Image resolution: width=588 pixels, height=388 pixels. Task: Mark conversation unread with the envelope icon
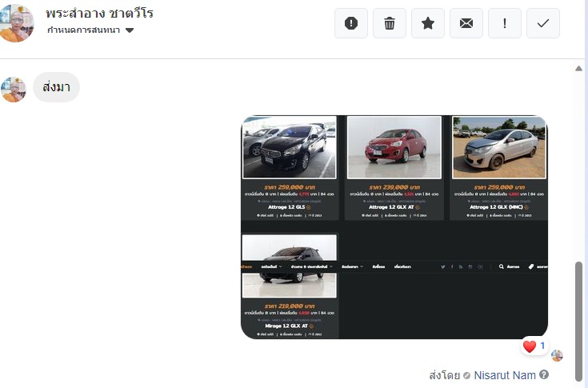[x=466, y=23]
